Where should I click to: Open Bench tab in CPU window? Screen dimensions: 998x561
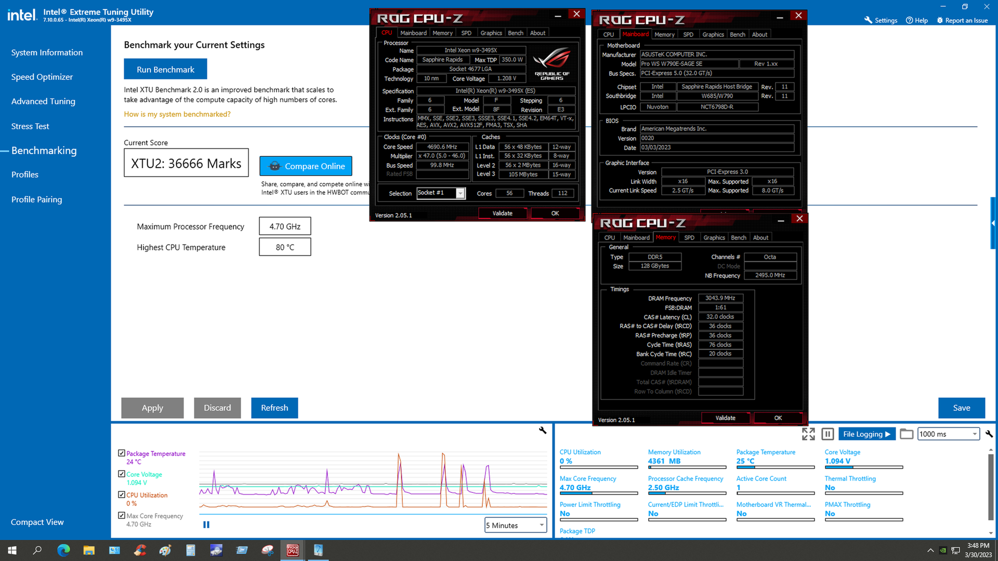[x=516, y=33]
